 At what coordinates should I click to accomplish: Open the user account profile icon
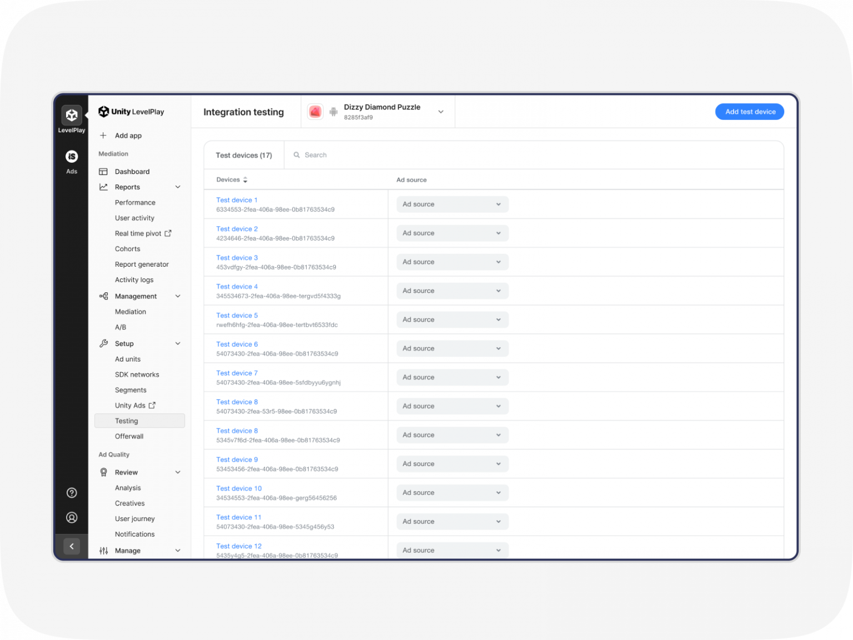[x=72, y=518]
